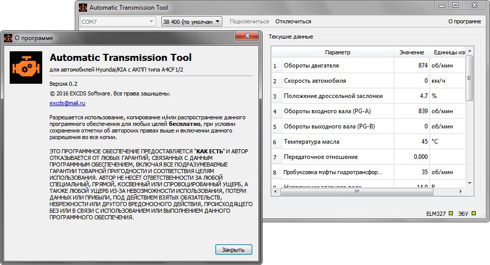Click the table's vertical scrollbar thumb

click(469, 78)
